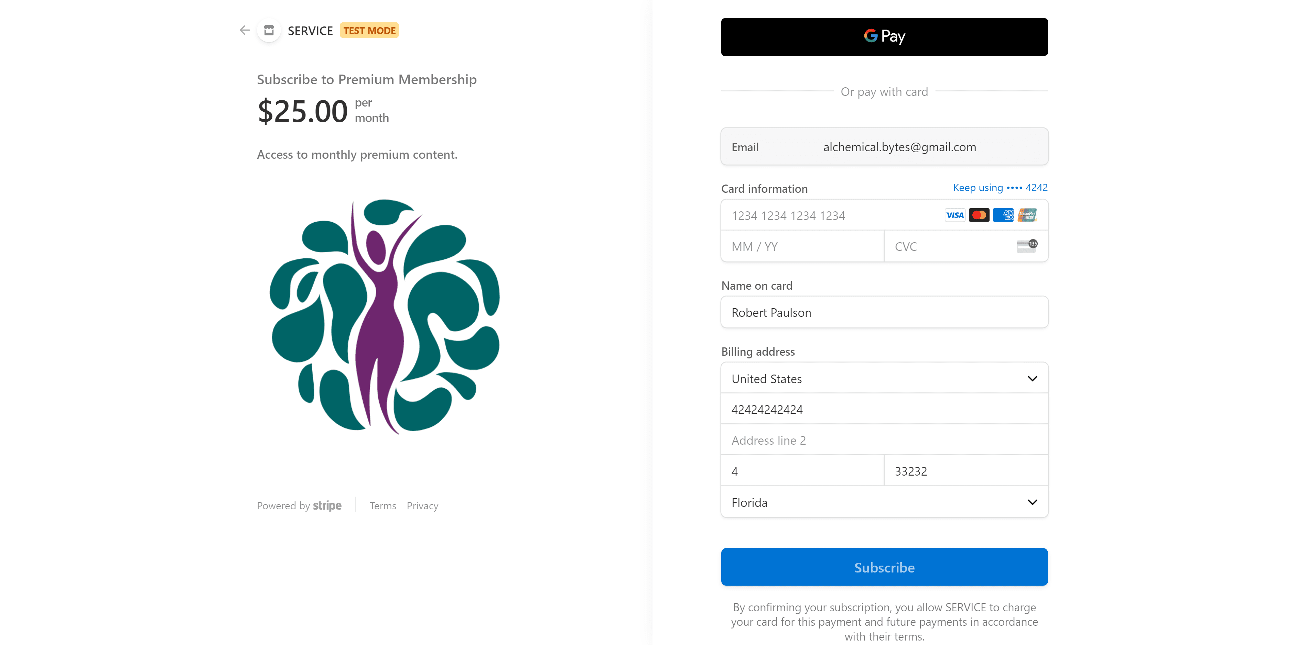Focus the card number field
The height and width of the screenshot is (645, 1306).
[x=831, y=216]
